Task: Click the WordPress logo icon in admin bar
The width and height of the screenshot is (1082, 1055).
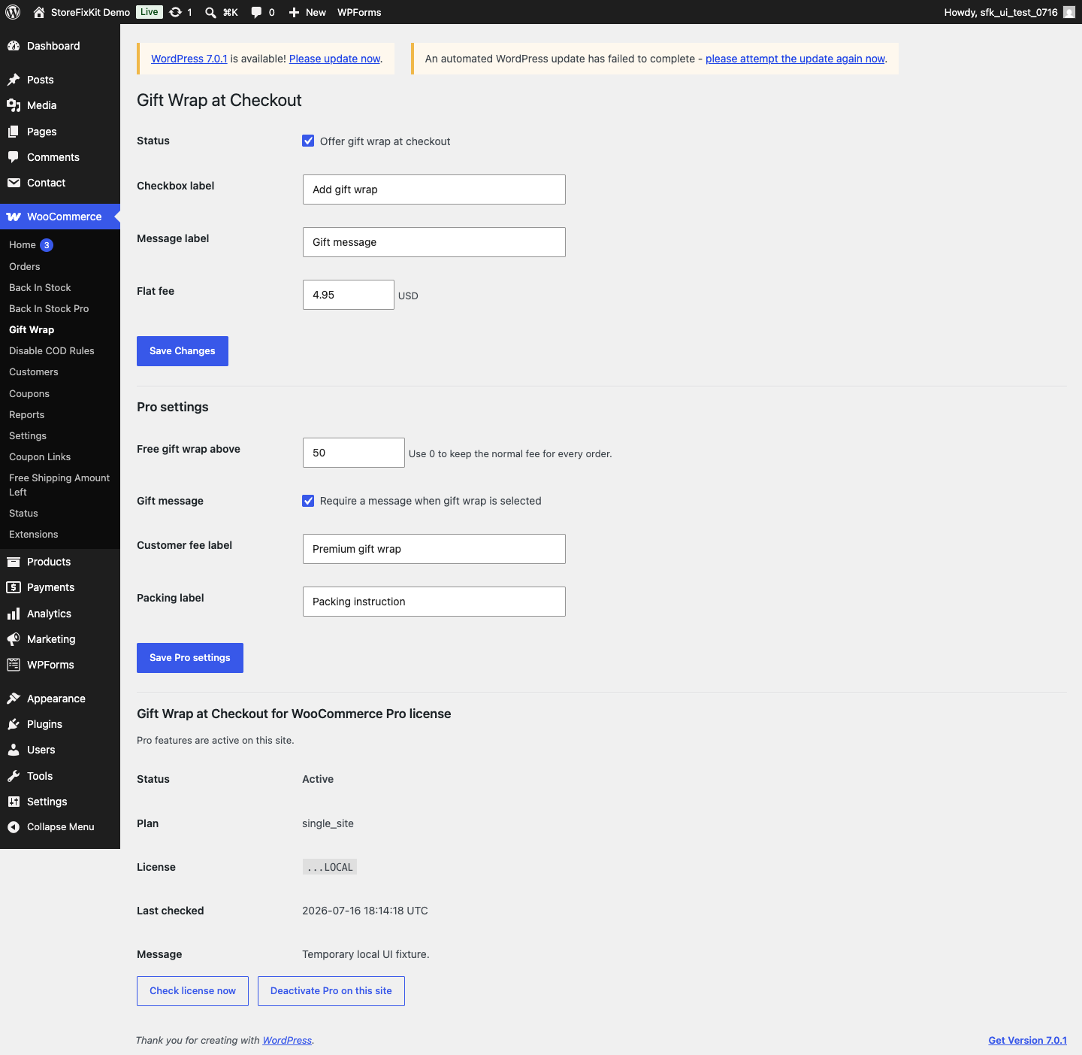Action: 12,12
